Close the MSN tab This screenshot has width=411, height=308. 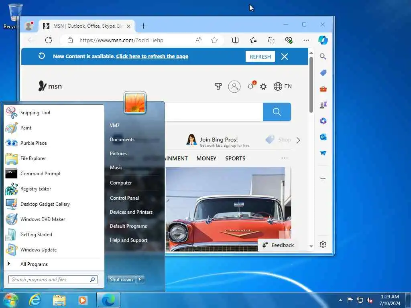128,26
